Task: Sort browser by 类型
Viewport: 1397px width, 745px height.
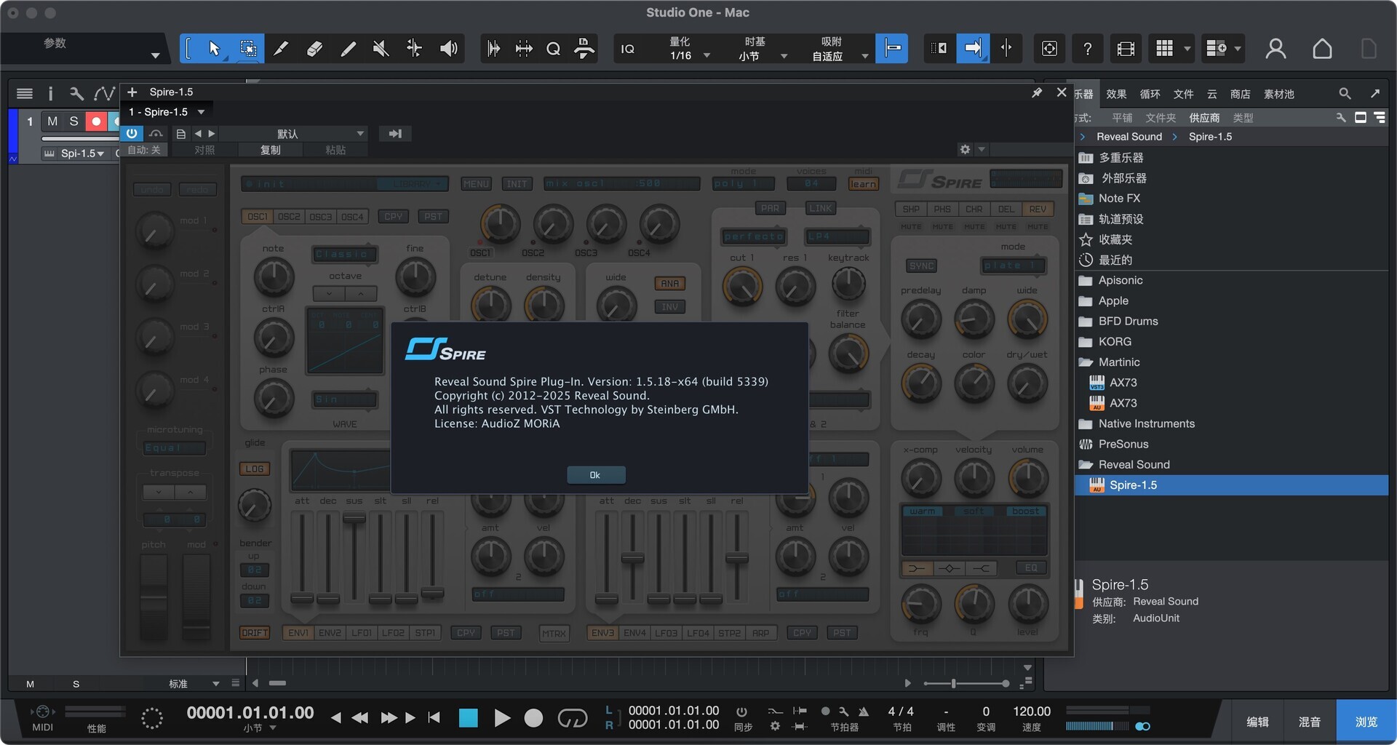Action: pos(1243,118)
